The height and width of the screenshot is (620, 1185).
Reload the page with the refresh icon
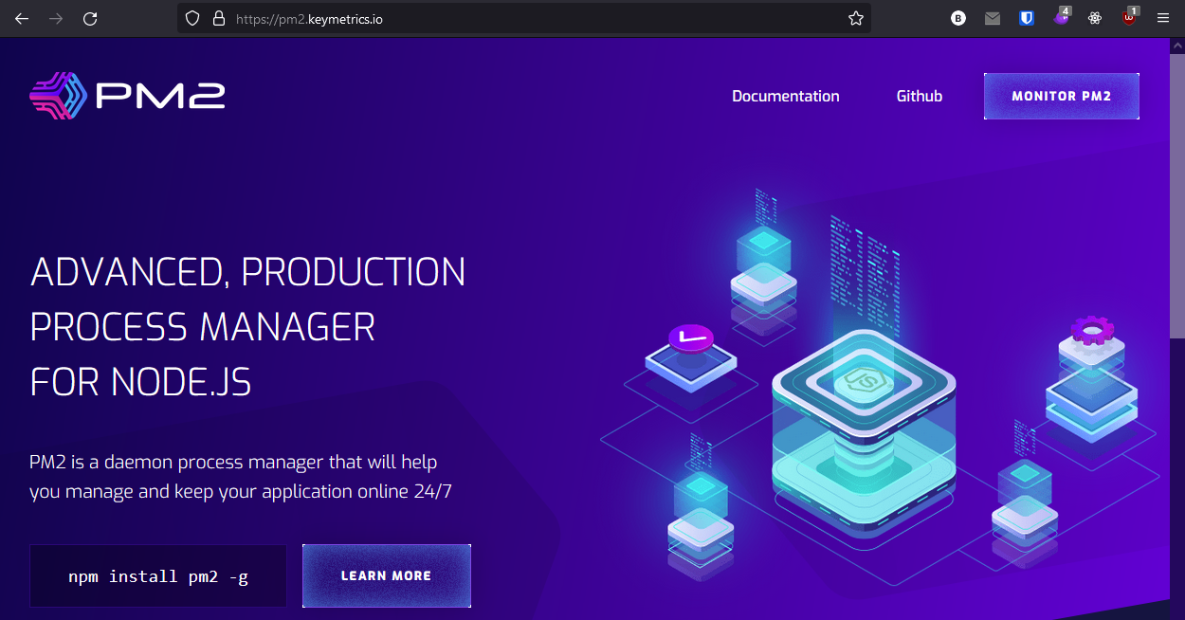click(90, 18)
